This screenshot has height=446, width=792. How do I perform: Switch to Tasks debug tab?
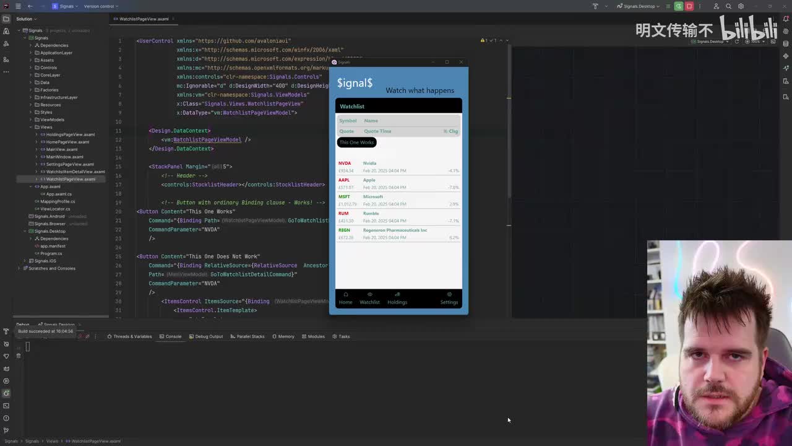coord(341,336)
